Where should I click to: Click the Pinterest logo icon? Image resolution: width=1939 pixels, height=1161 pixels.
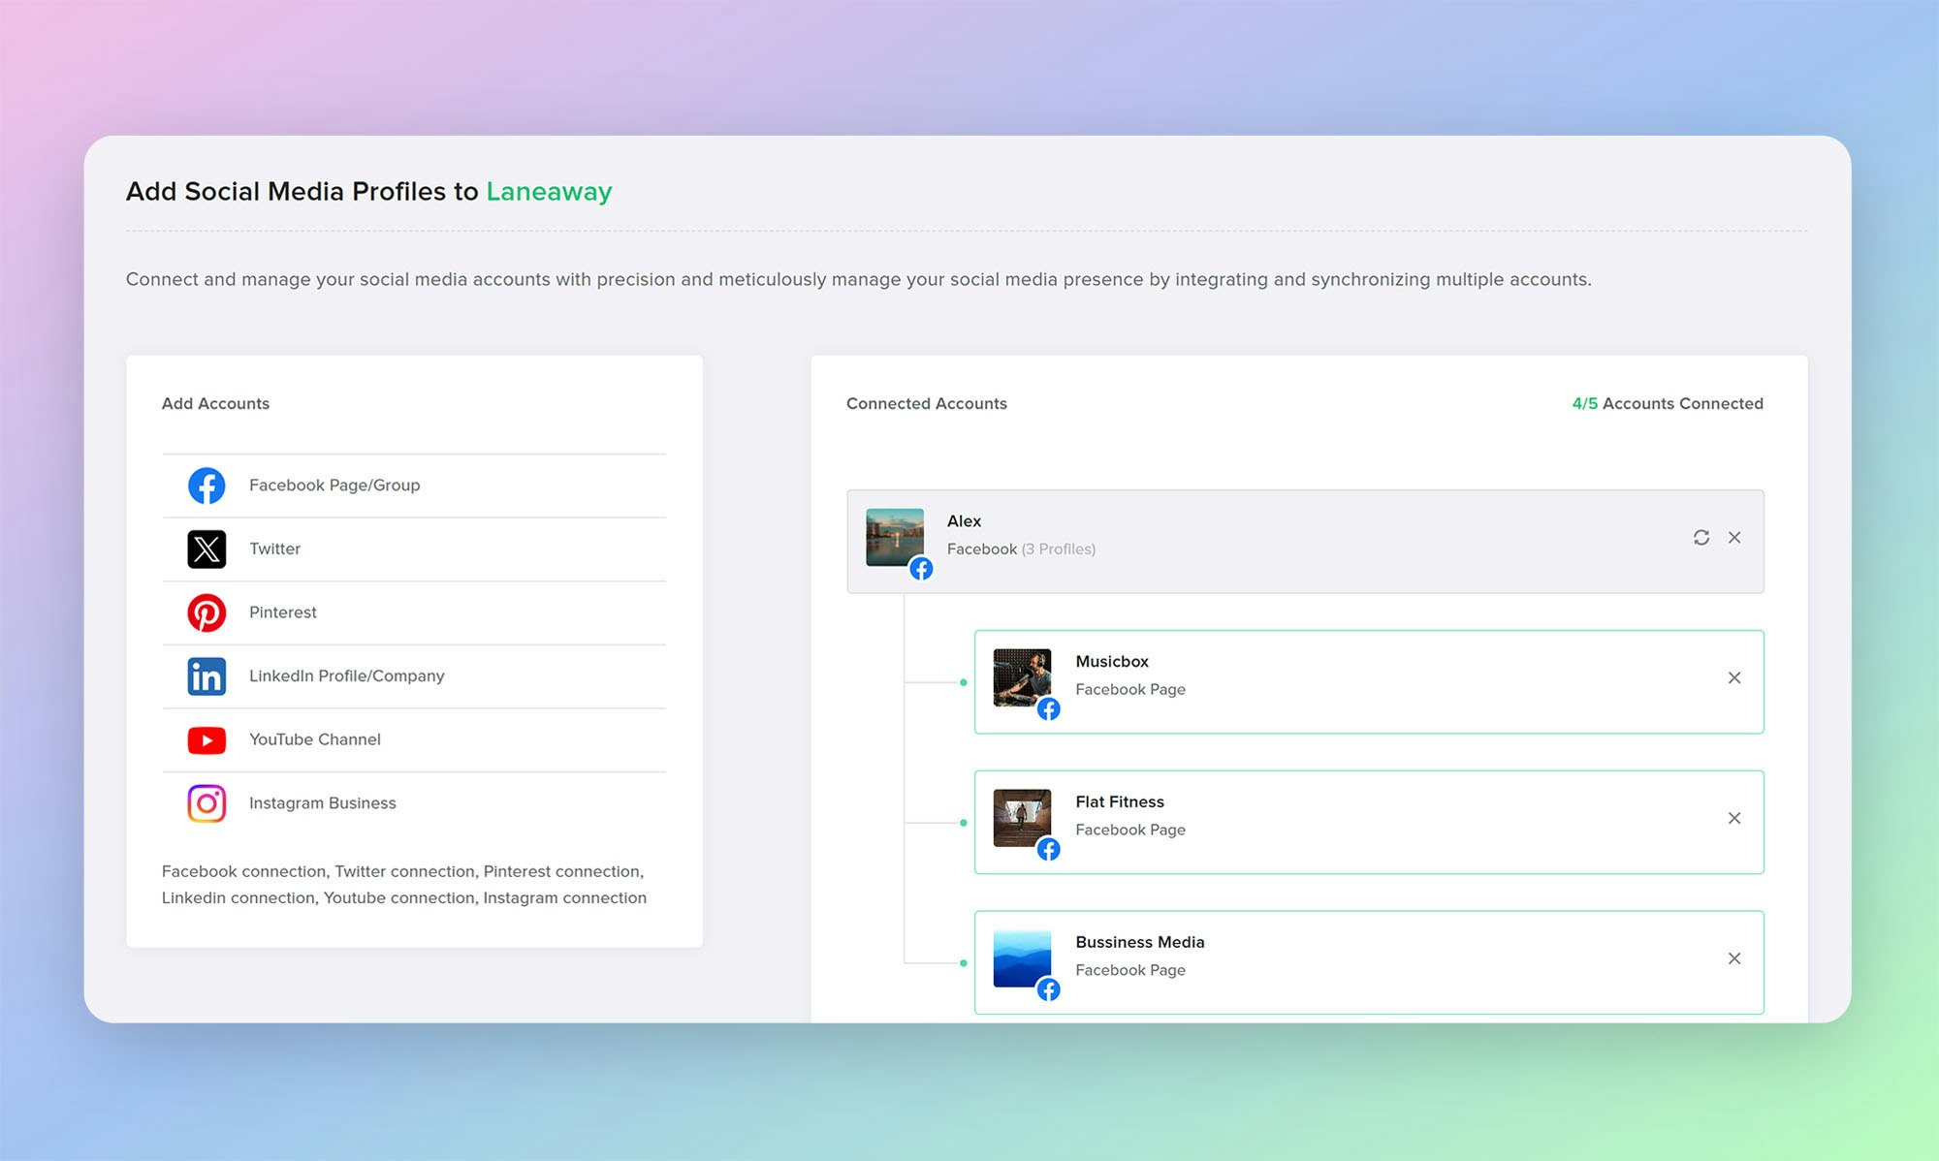click(x=207, y=612)
